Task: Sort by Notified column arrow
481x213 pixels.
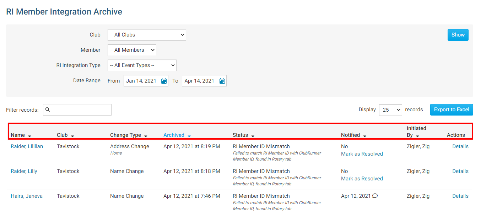Action: (x=364, y=136)
